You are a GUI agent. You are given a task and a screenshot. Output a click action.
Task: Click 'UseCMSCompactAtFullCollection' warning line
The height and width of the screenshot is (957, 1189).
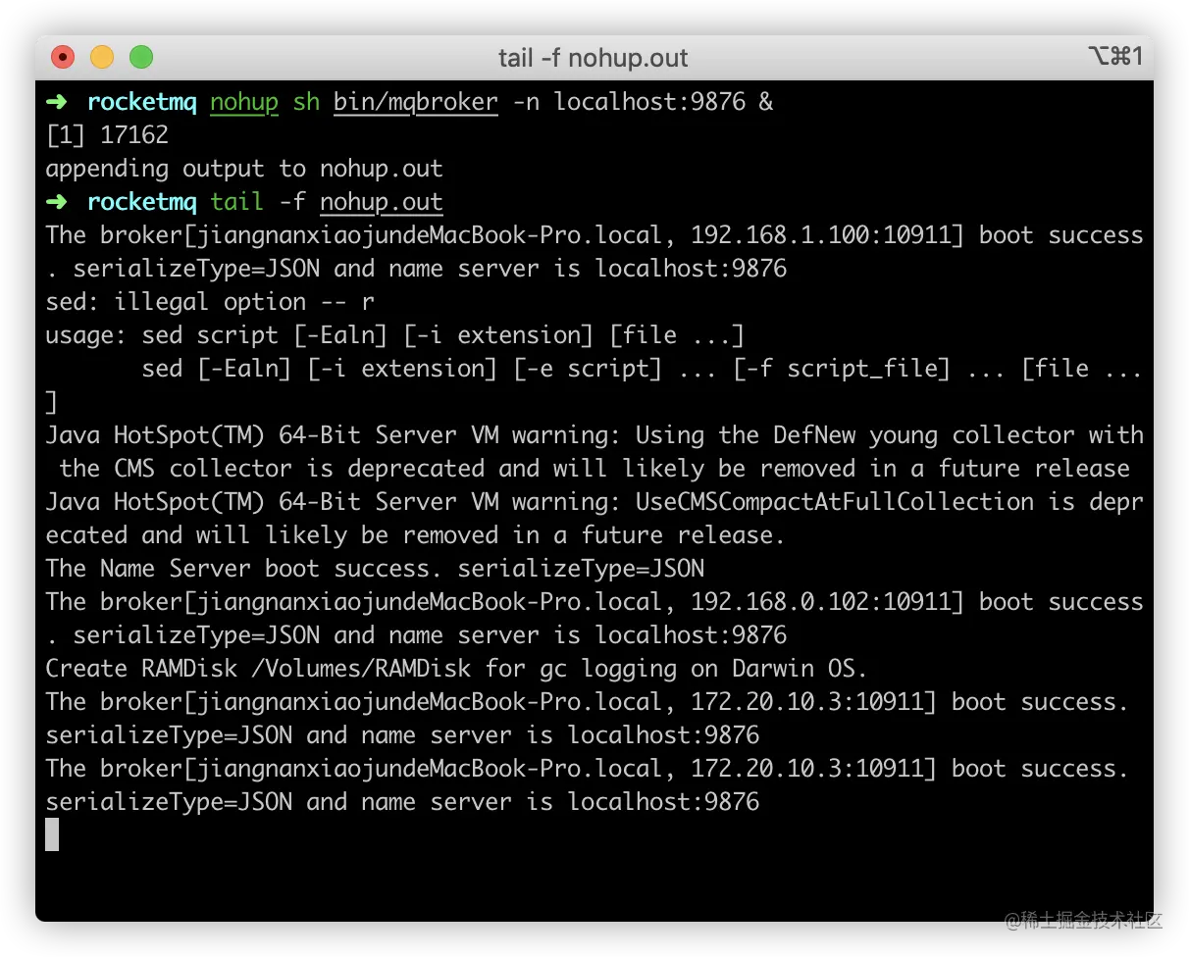click(594, 502)
